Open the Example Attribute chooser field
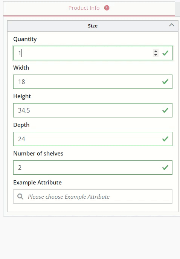Image resolution: width=180 pixels, height=259 pixels. [93, 197]
